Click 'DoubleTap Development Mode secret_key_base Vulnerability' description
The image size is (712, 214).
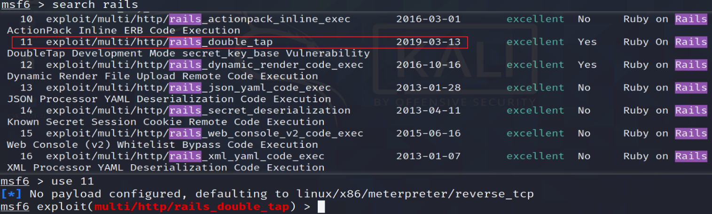tap(188, 53)
